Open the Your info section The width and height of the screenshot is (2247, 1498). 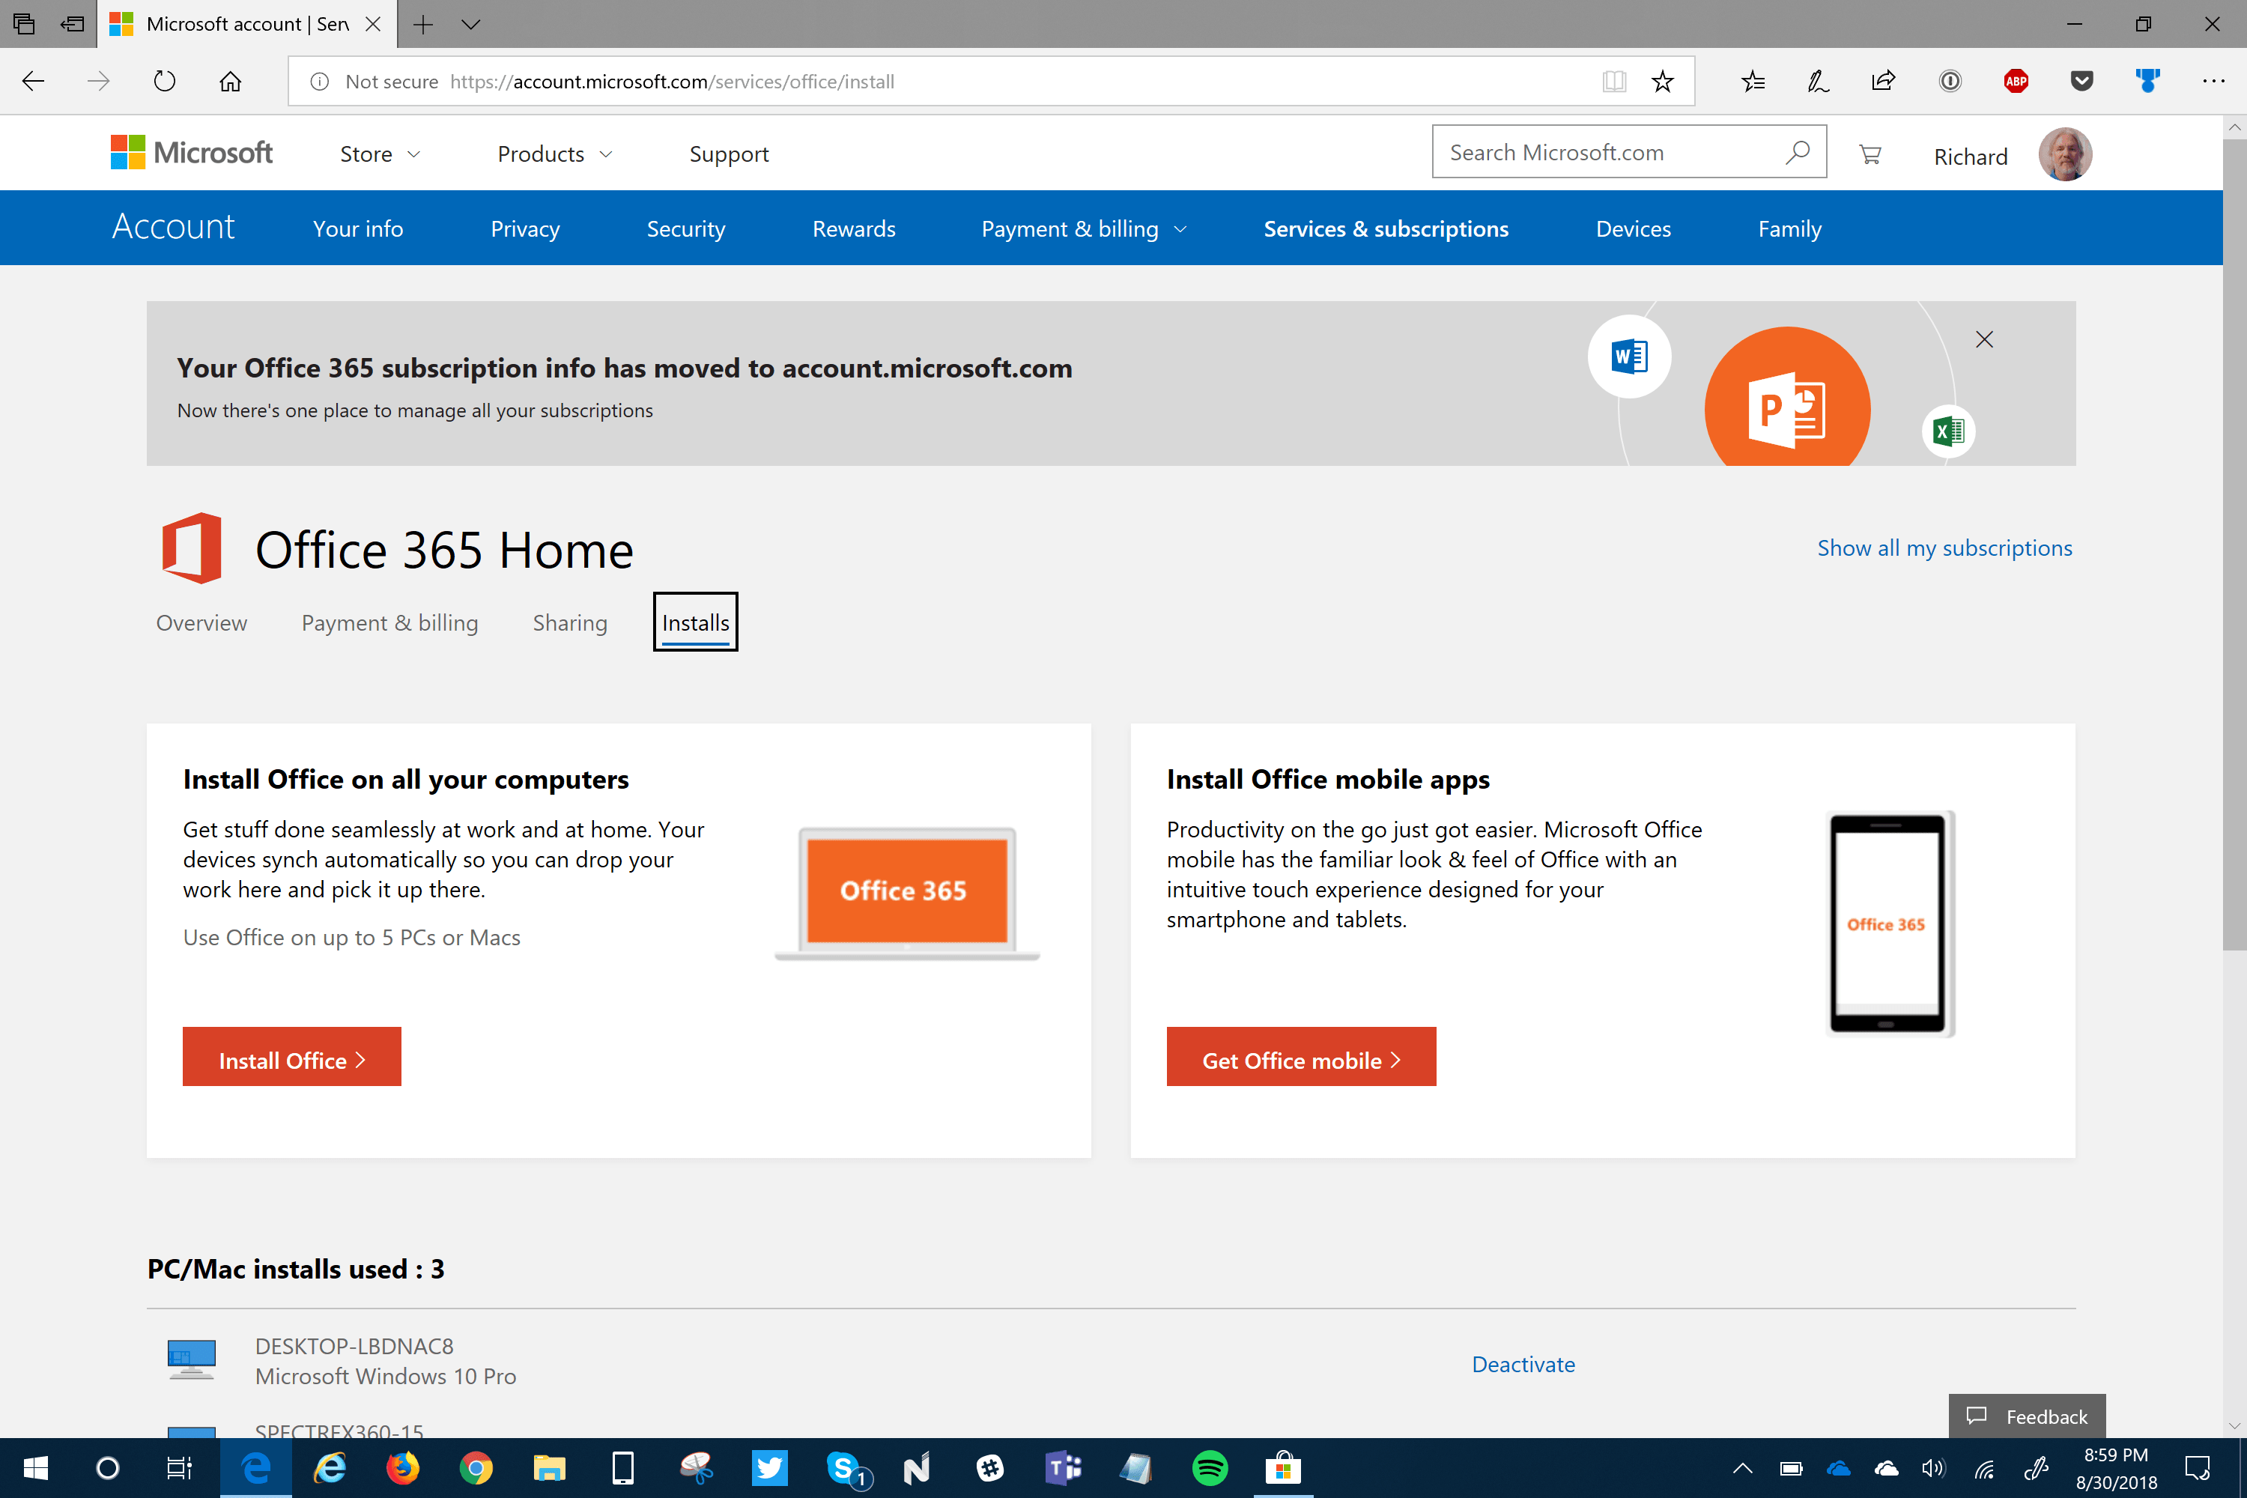tap(358, 228)
